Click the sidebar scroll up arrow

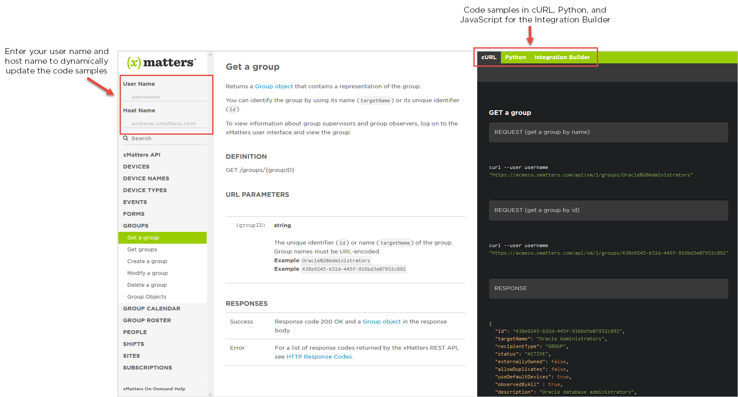(210, 55)
